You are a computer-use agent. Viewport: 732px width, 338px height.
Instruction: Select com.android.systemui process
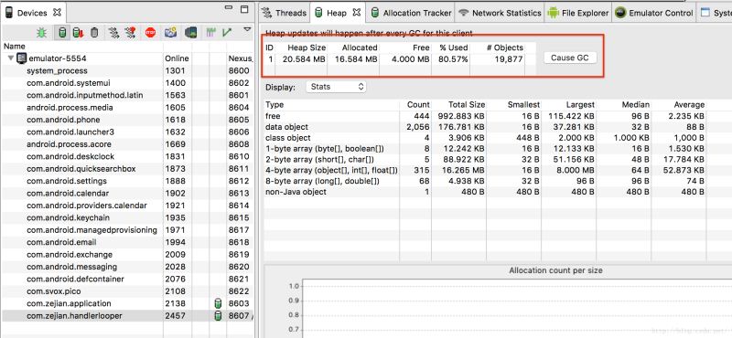coord(127,83)
